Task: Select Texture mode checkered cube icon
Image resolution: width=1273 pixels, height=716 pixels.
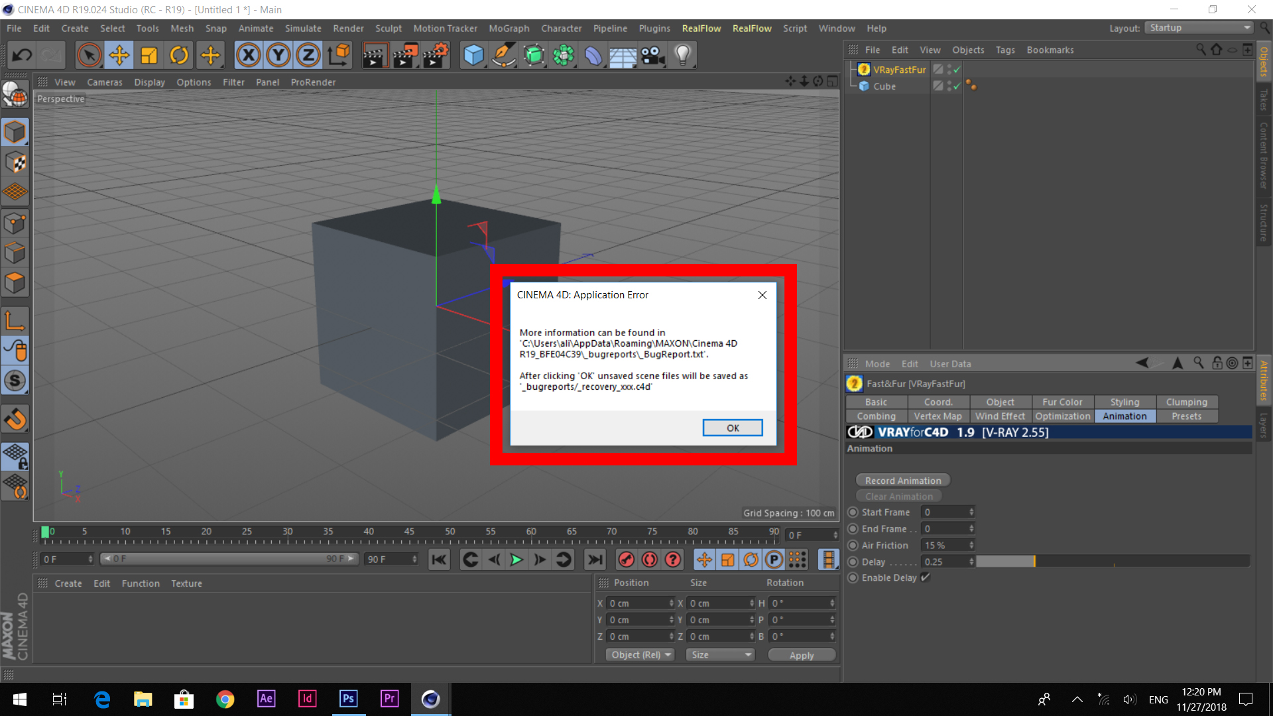Action: (x=15, y=162)
